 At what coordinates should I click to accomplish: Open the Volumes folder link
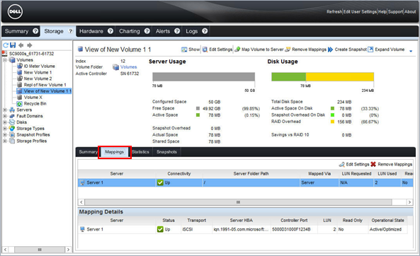tap(128, 67)
